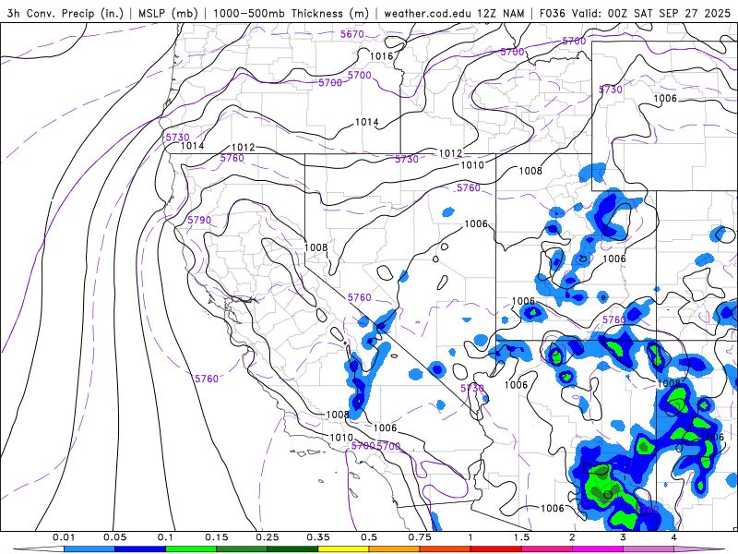The width and height of the screenshot is (738, 554).
Task: Click the red 1–1.5 legend swatch
Action: [496, 549]
